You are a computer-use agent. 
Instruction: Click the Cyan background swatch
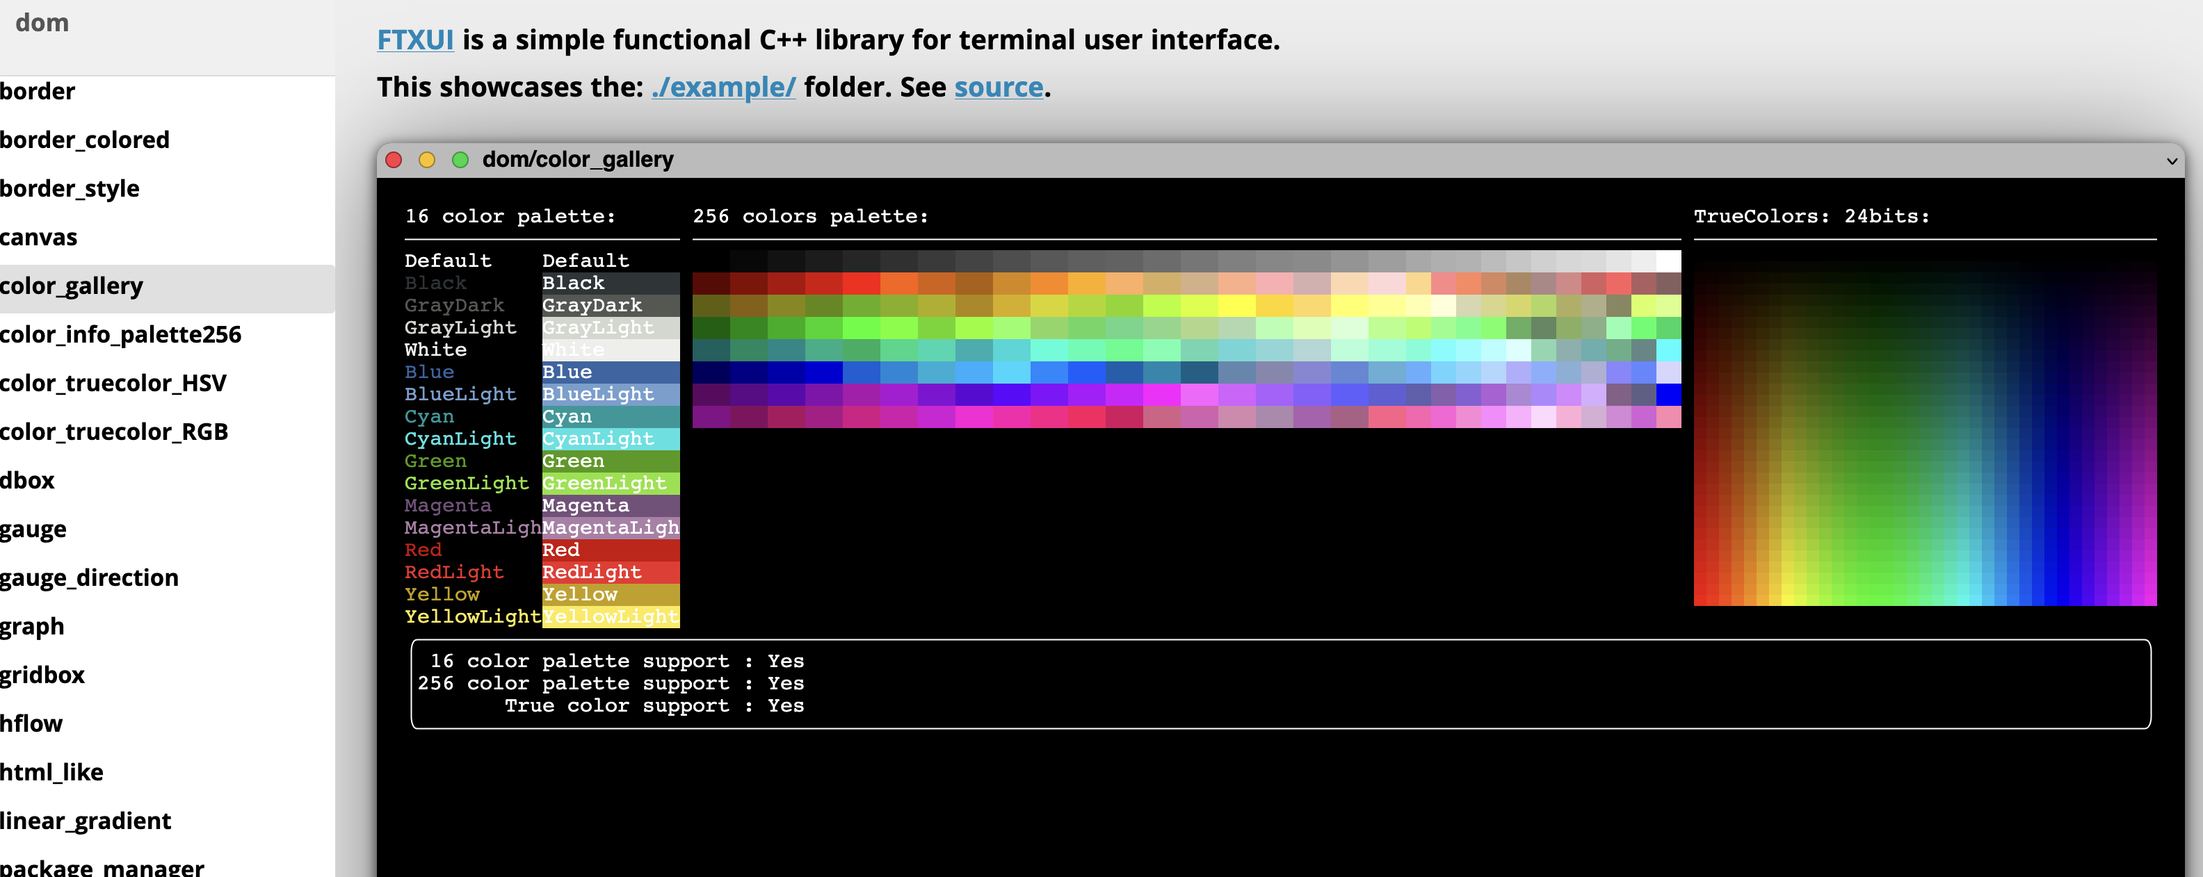611,416
